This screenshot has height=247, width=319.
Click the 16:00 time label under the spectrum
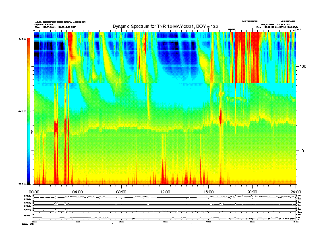click(x=209, y=192)
